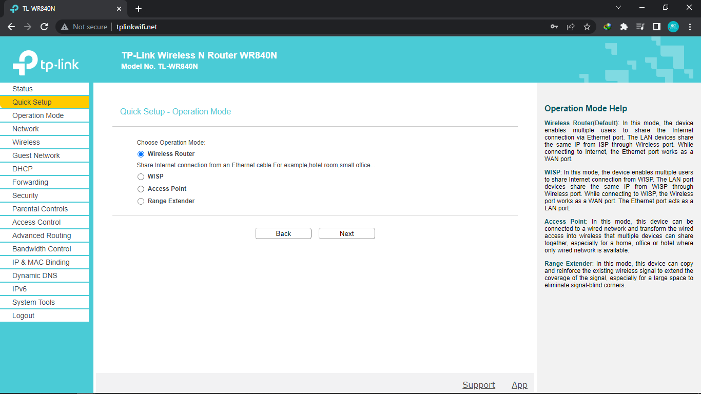Click Logout in the sidebar

tap(44, 316)
